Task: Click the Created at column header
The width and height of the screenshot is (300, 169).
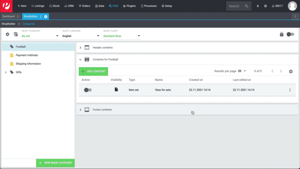Action: coord(196,80)
